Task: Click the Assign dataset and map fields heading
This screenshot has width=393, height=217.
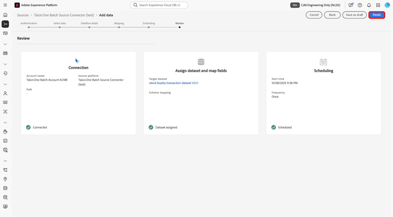Action: (x=201, y=71)
